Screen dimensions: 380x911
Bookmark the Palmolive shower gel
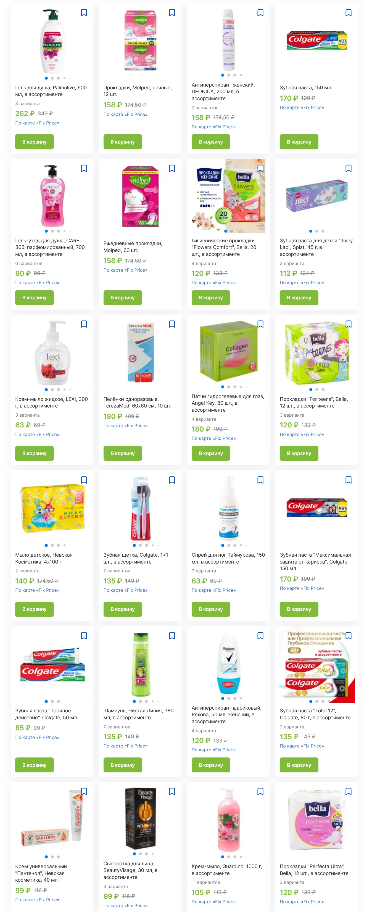[x=84, y=13]
